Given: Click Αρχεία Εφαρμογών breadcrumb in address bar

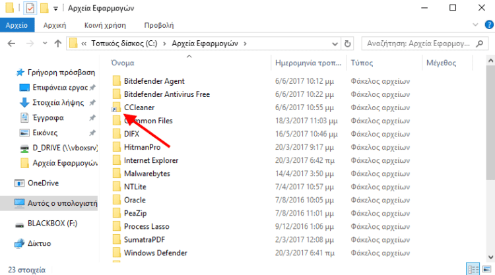Looking at the screenshot, I should point(205,44).
